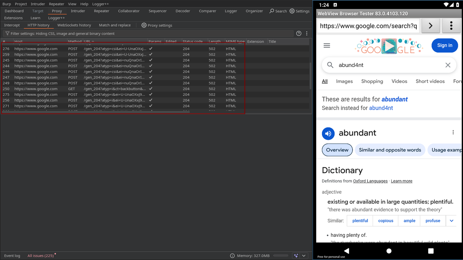Viewport: 463px width, 260px height.
Task: Tap the Android home circle button
Action: point(389,251)
